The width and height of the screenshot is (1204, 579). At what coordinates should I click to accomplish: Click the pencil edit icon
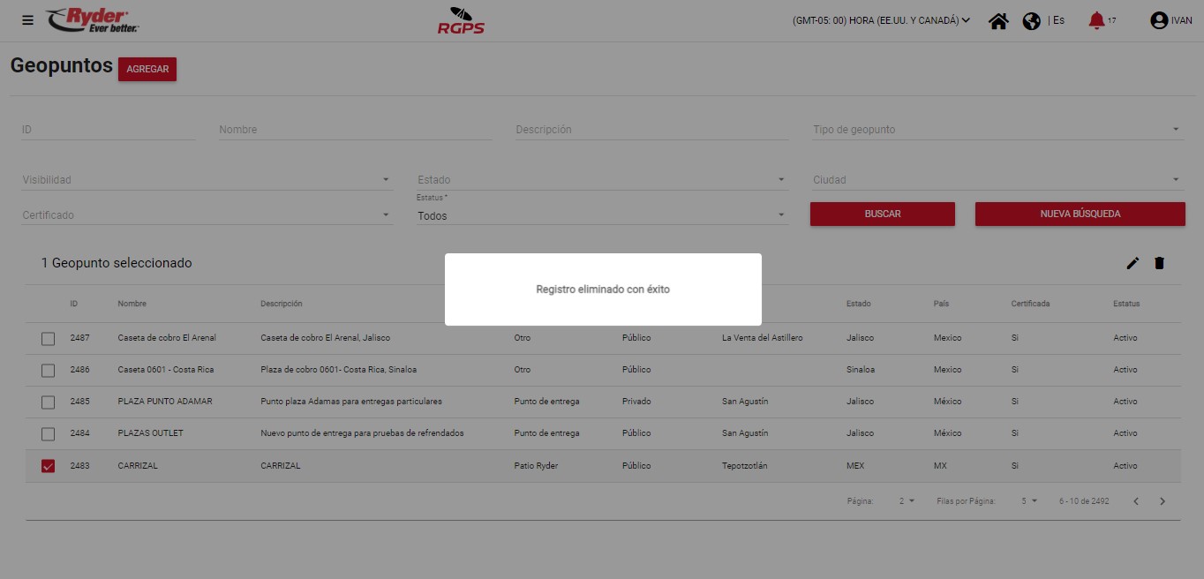pos(1133,263)
